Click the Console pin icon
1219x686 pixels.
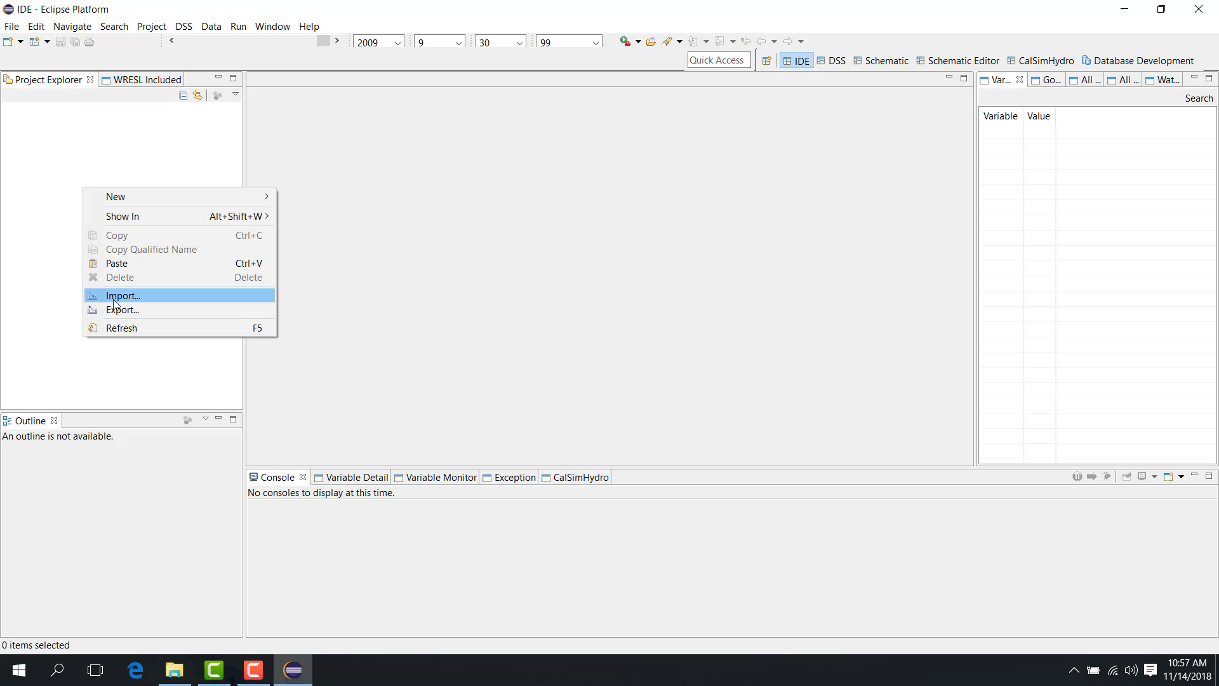point(1127,476)
